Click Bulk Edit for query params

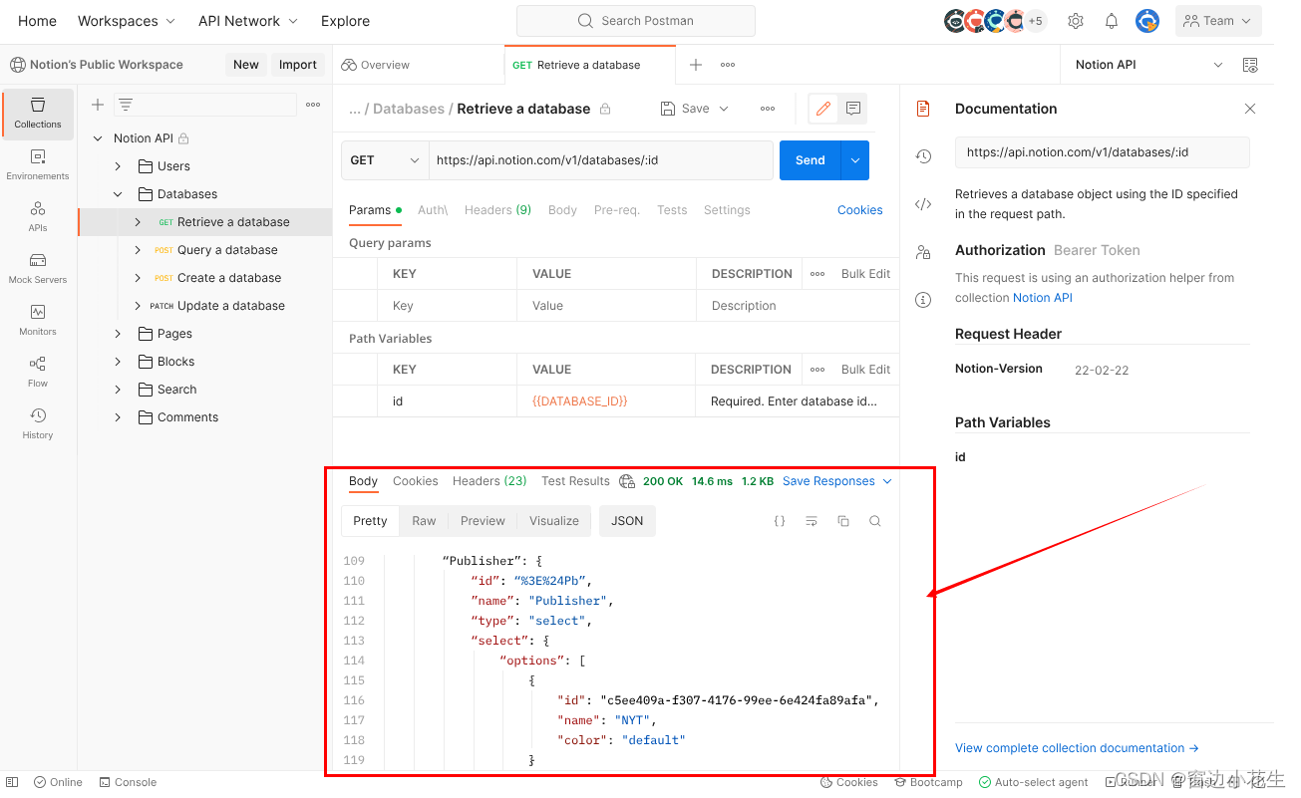pyautogui.click(x=865, y=274)
